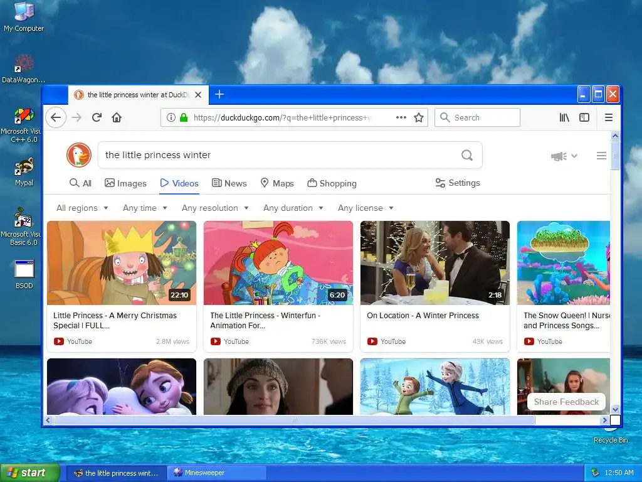Open 'The Little Princess - Winterfun' video title

pos(265,321)
